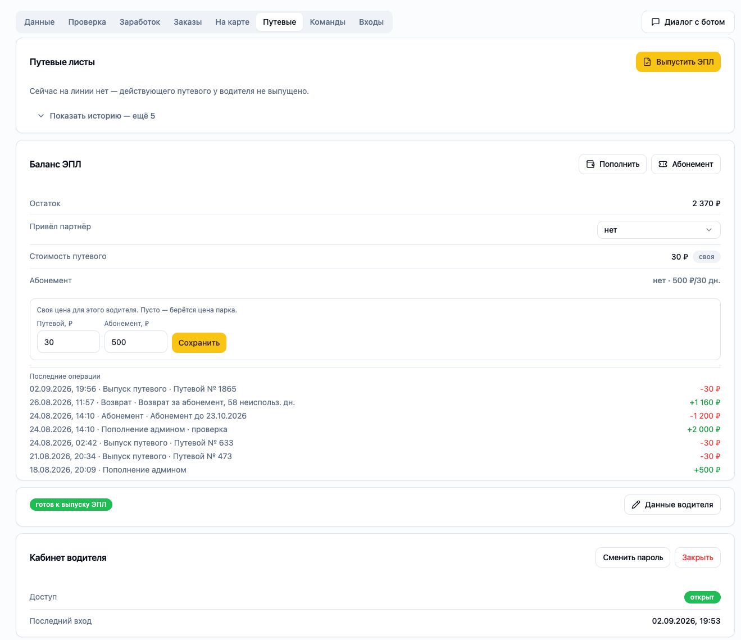
Task: Open the На карте tab
Action: (x=232, y=22)
